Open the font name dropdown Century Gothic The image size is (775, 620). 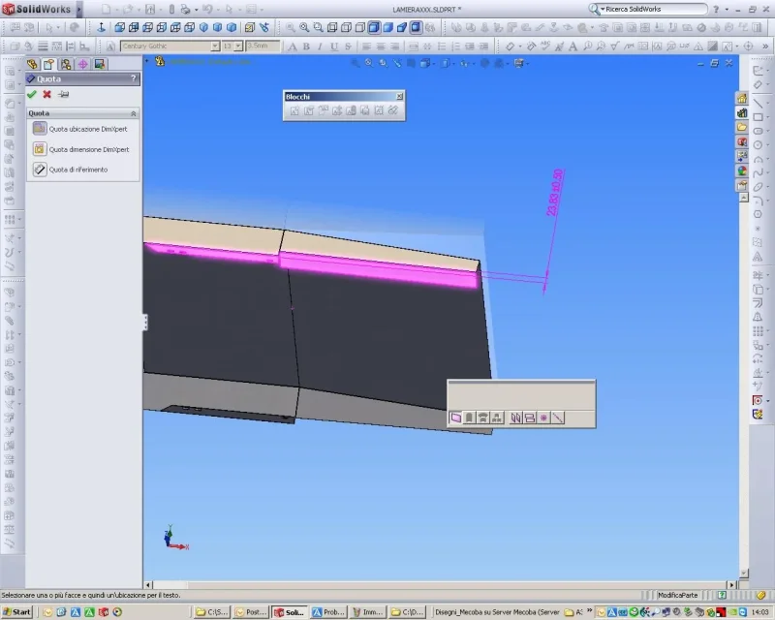click(215, 46)
